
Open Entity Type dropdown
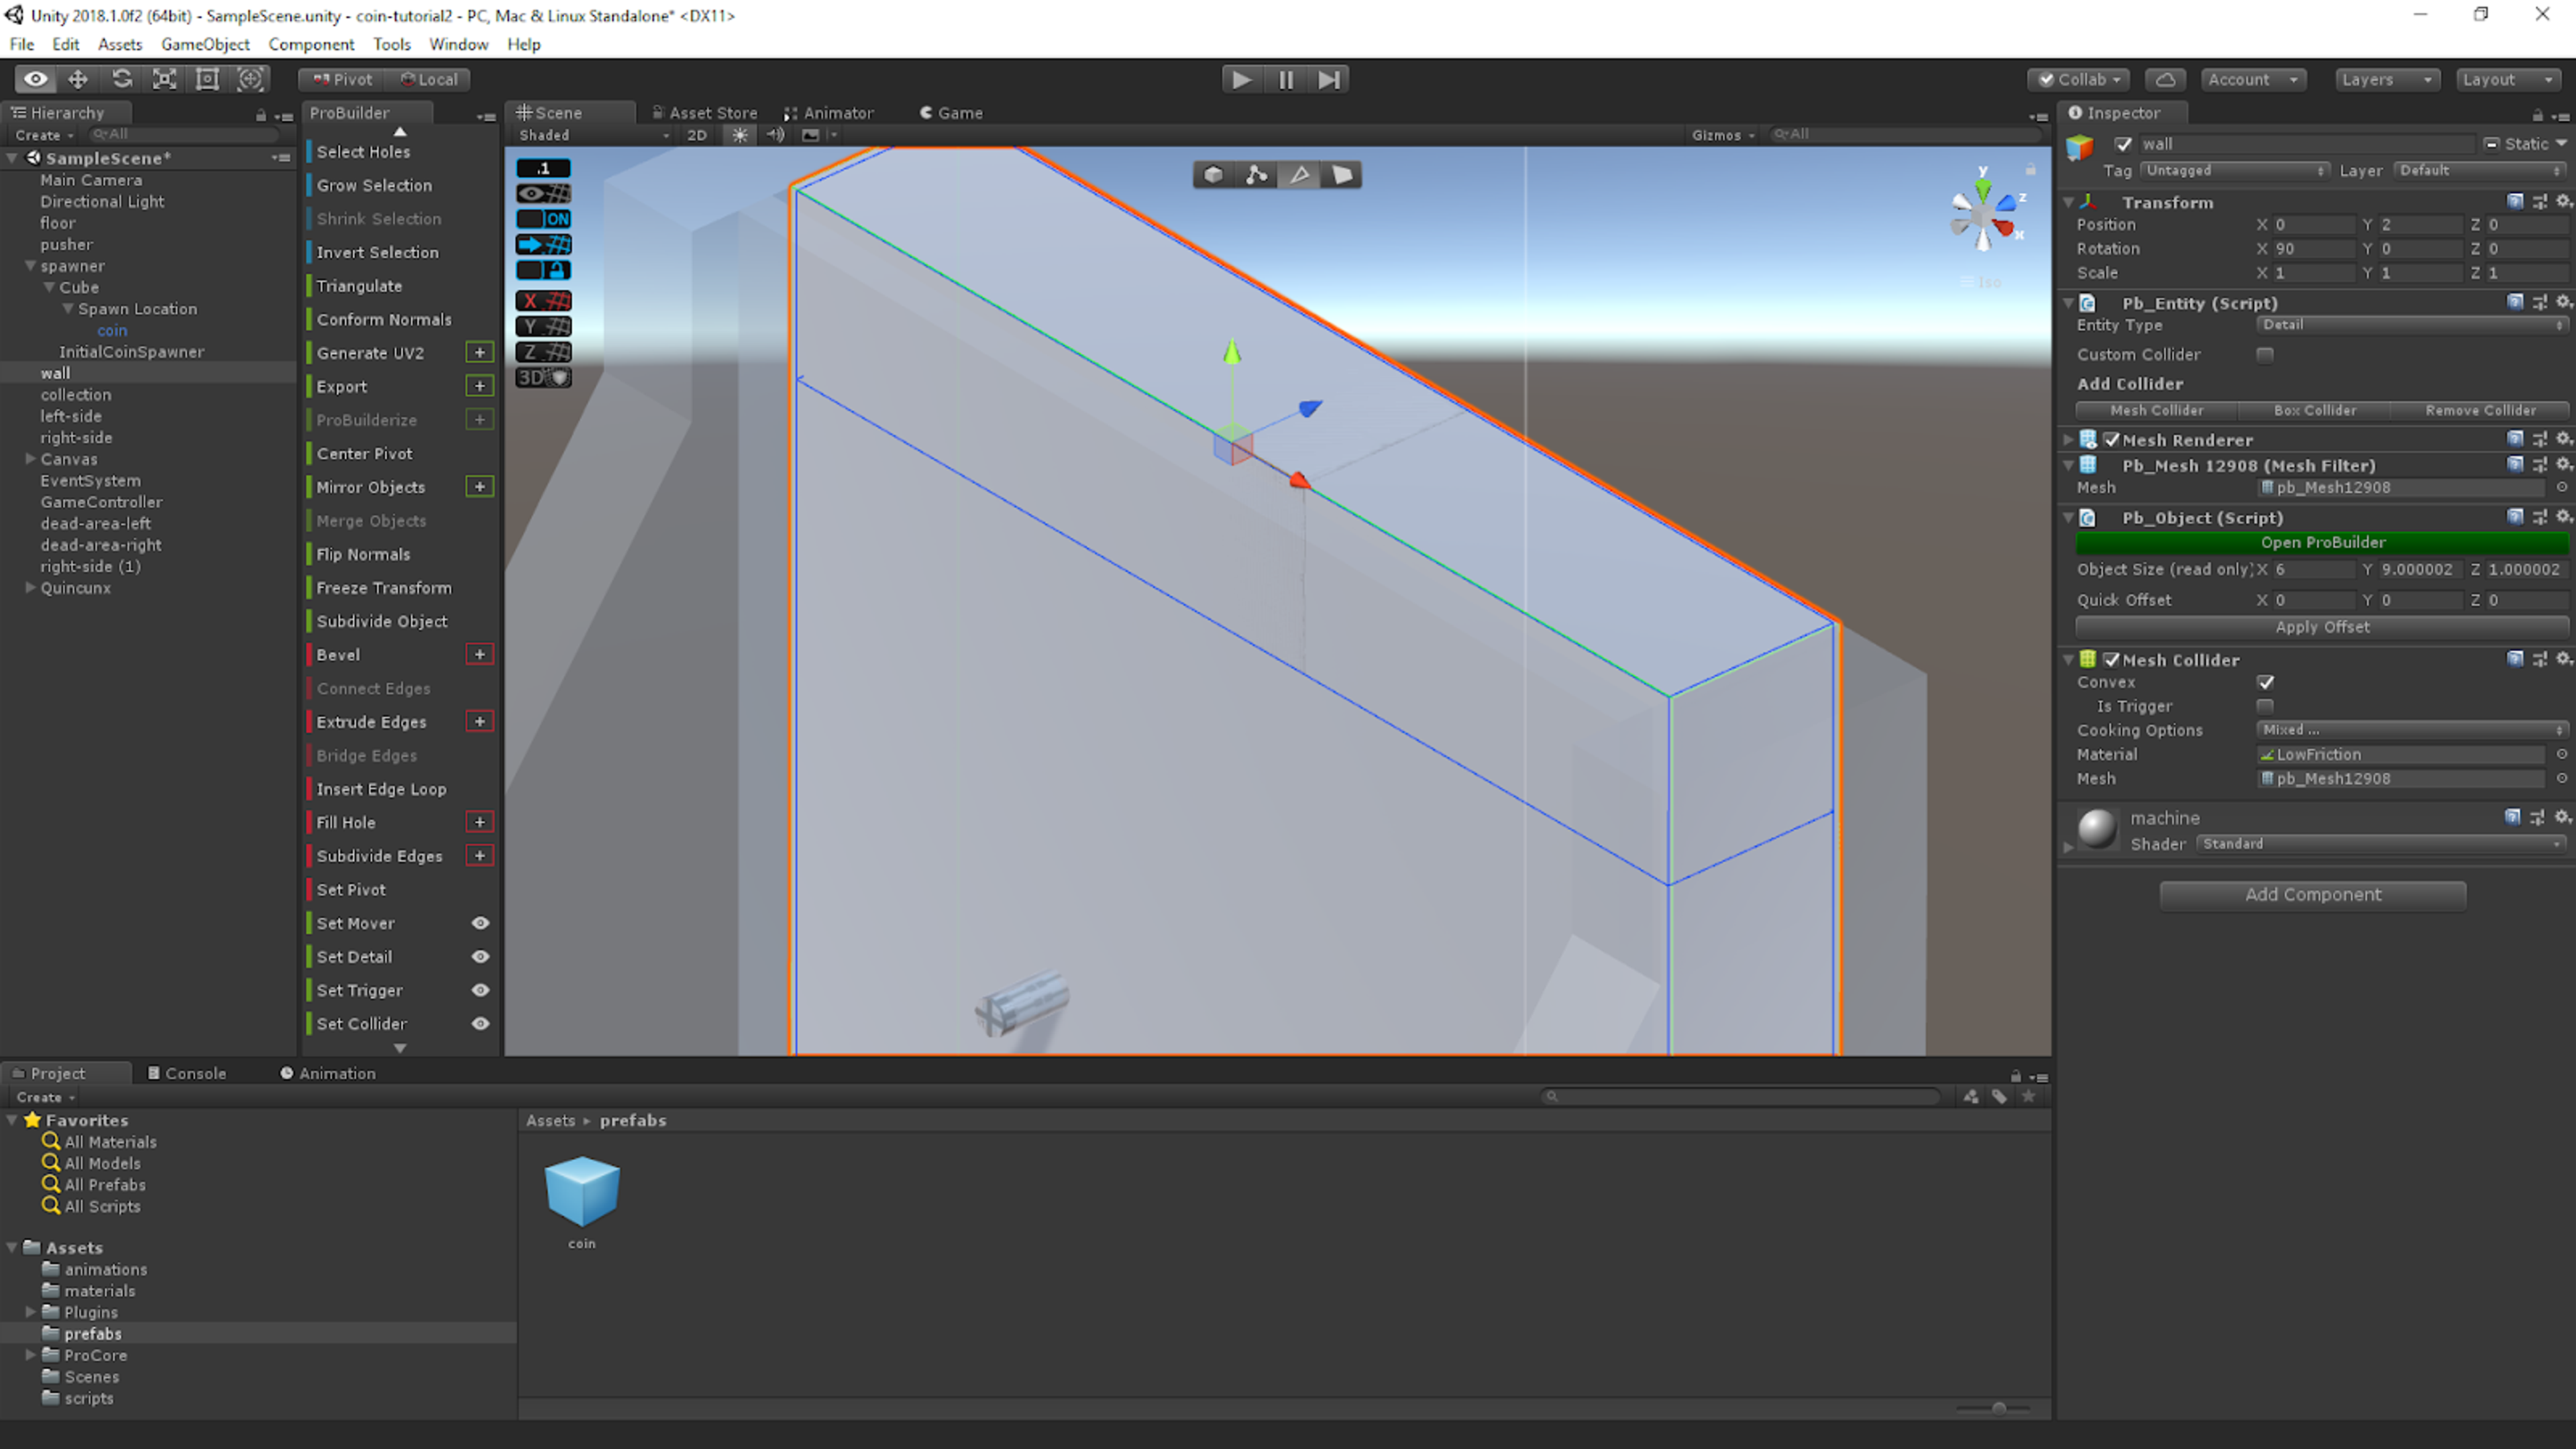(x=2412, y=325)
